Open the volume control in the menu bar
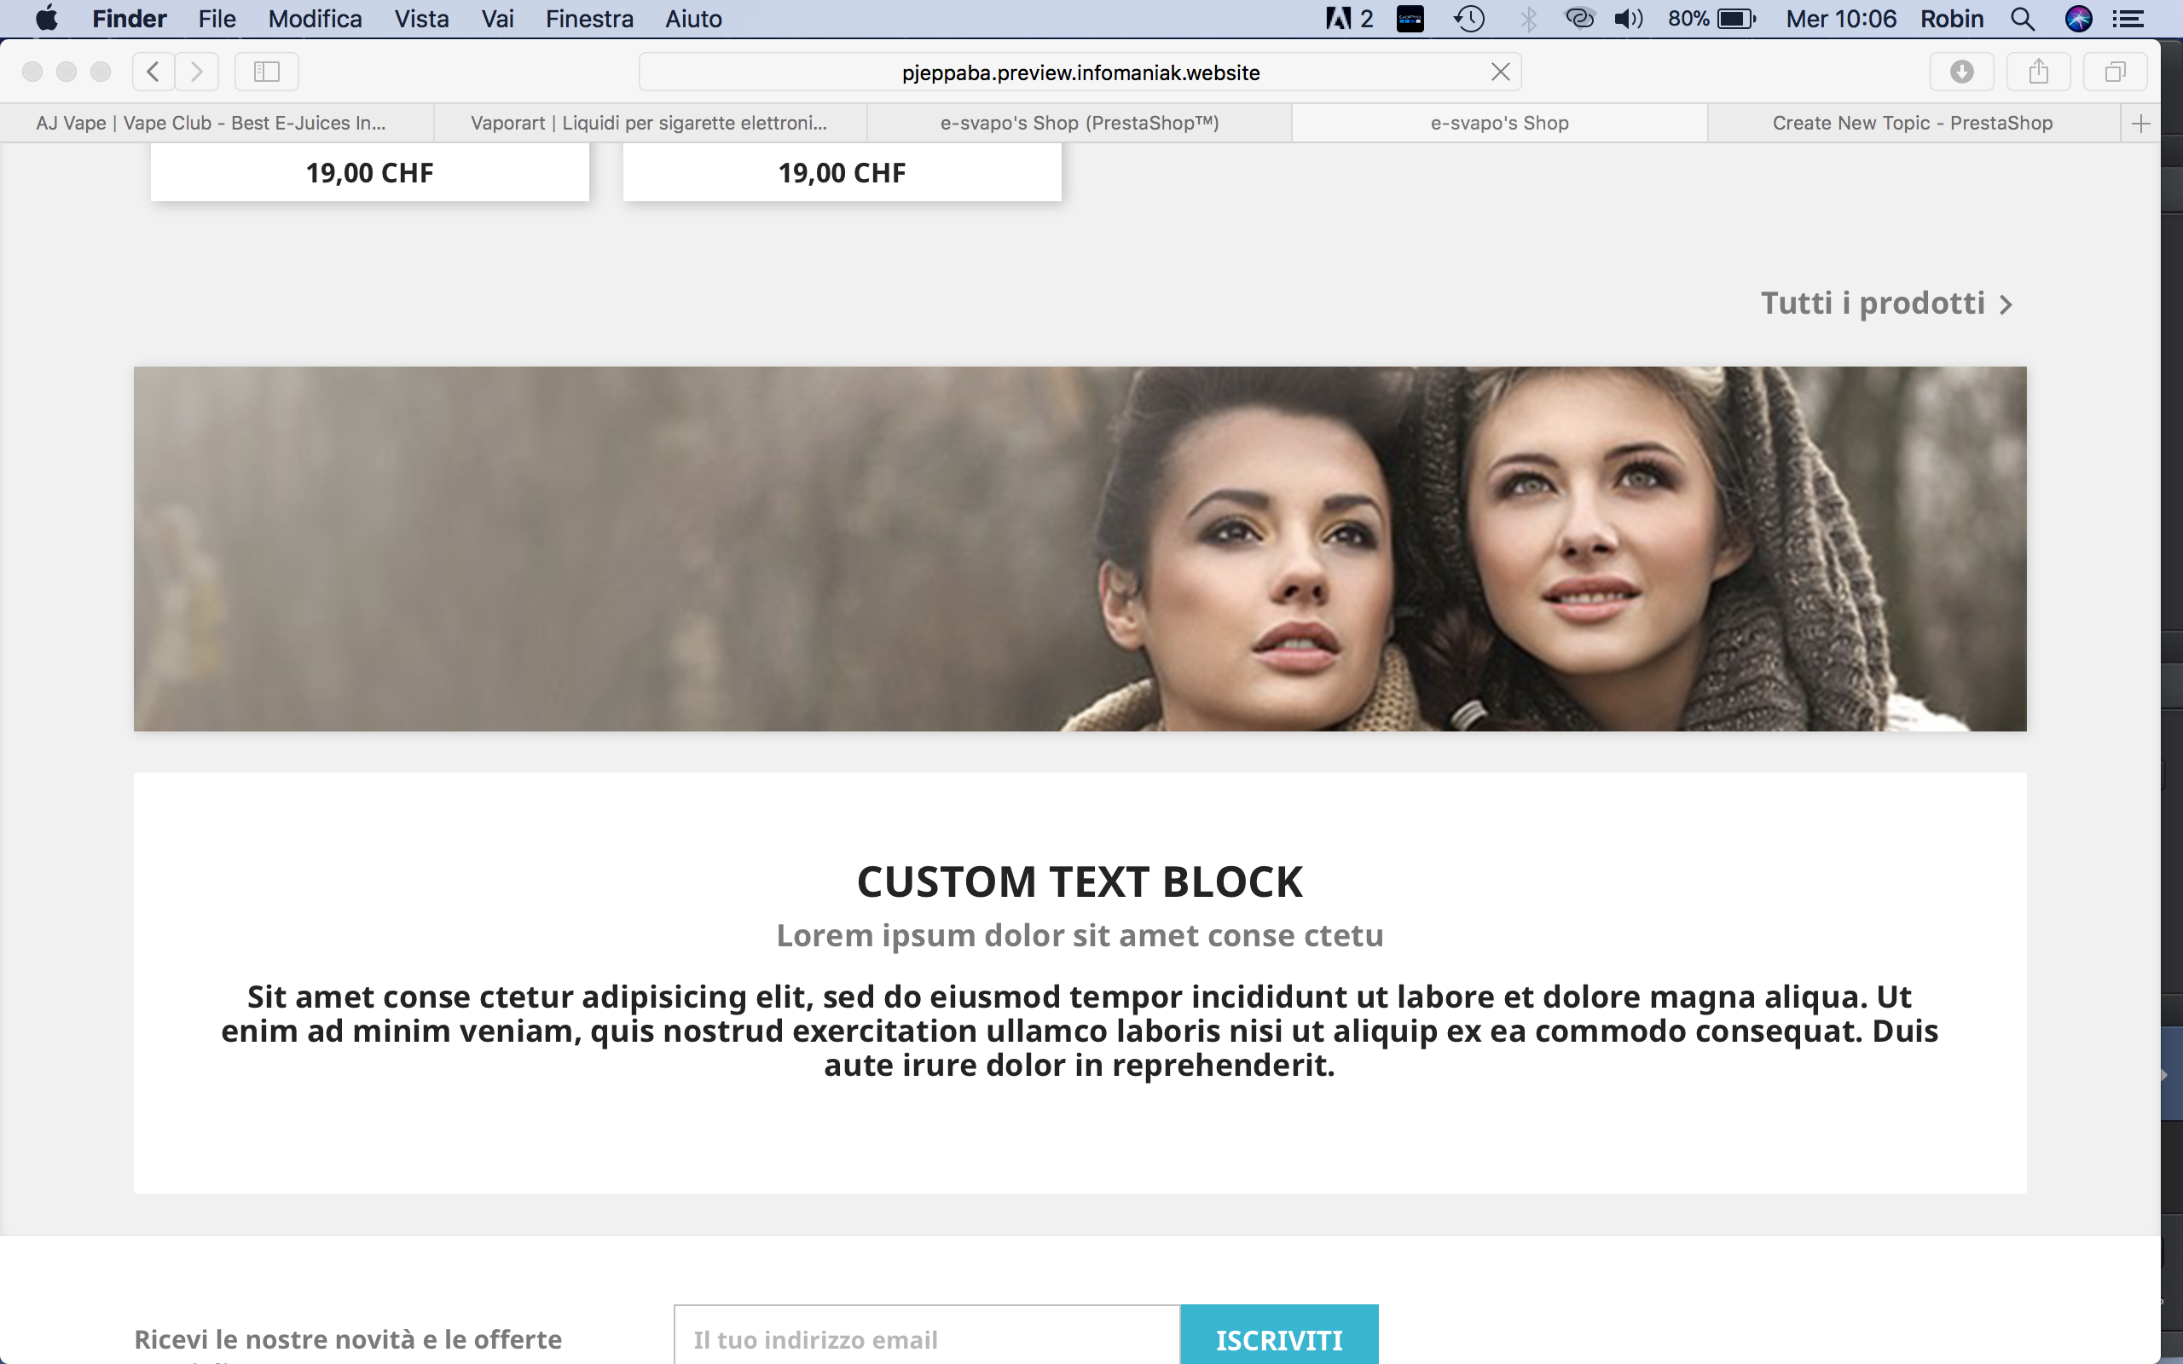This screenshot has height=1364, width=2183. [1627, 19]
